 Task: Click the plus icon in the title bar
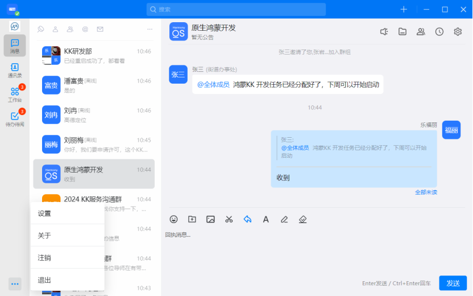404,9
